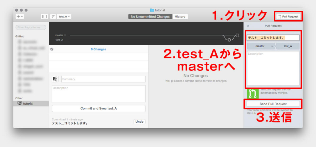Toggle the select all changes checkbox
This screenshot has width=316, height=147.
(52, 49)
